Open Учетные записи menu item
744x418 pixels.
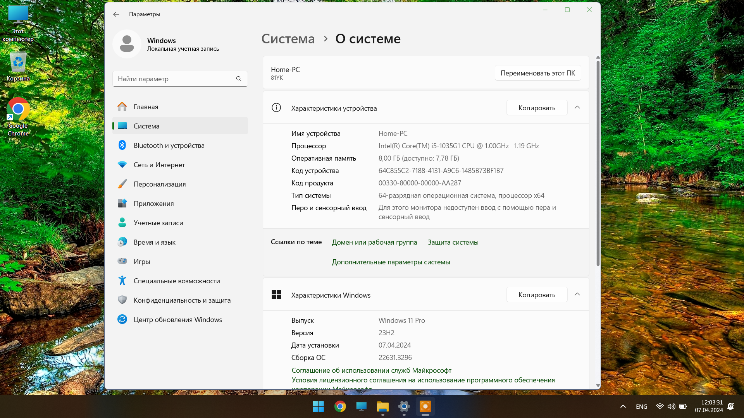tap(158, 223)
